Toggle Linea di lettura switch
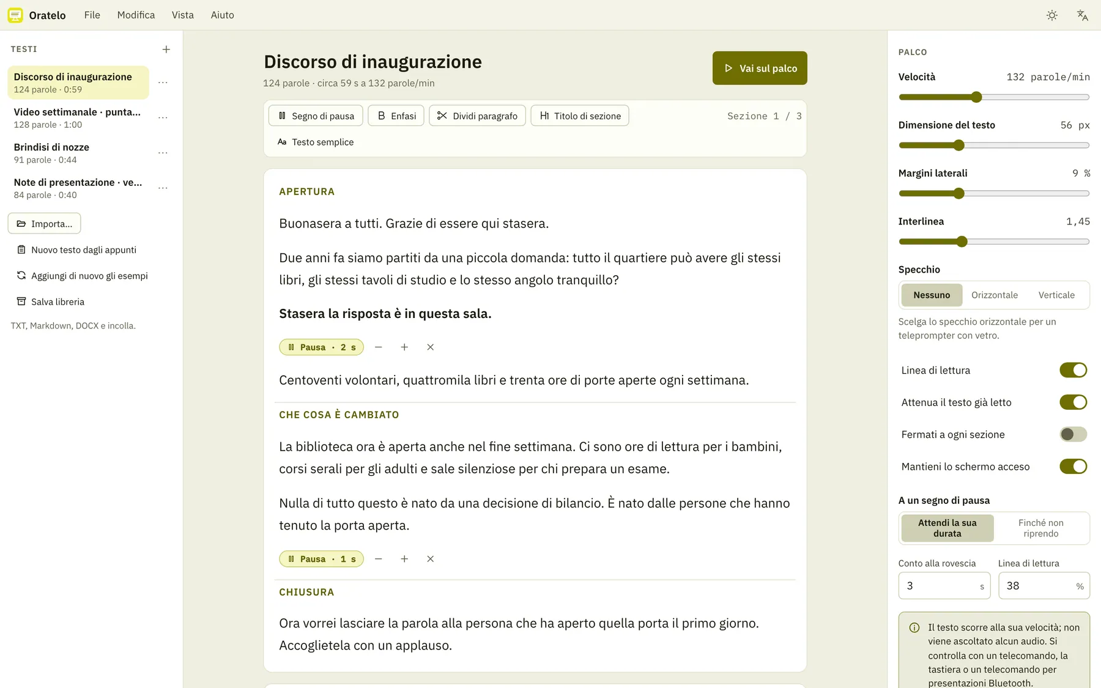This screenshot has width=1101, height=688. (x=1073, y=370)
